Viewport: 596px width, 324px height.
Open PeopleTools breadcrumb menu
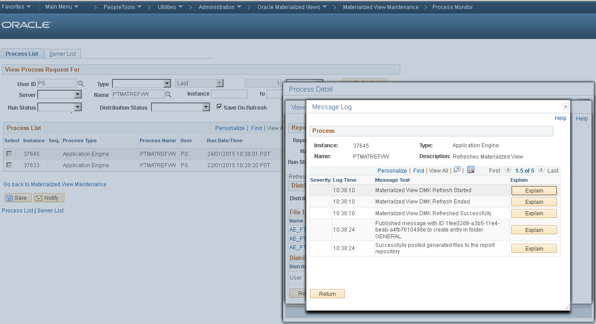coord(122,7)
